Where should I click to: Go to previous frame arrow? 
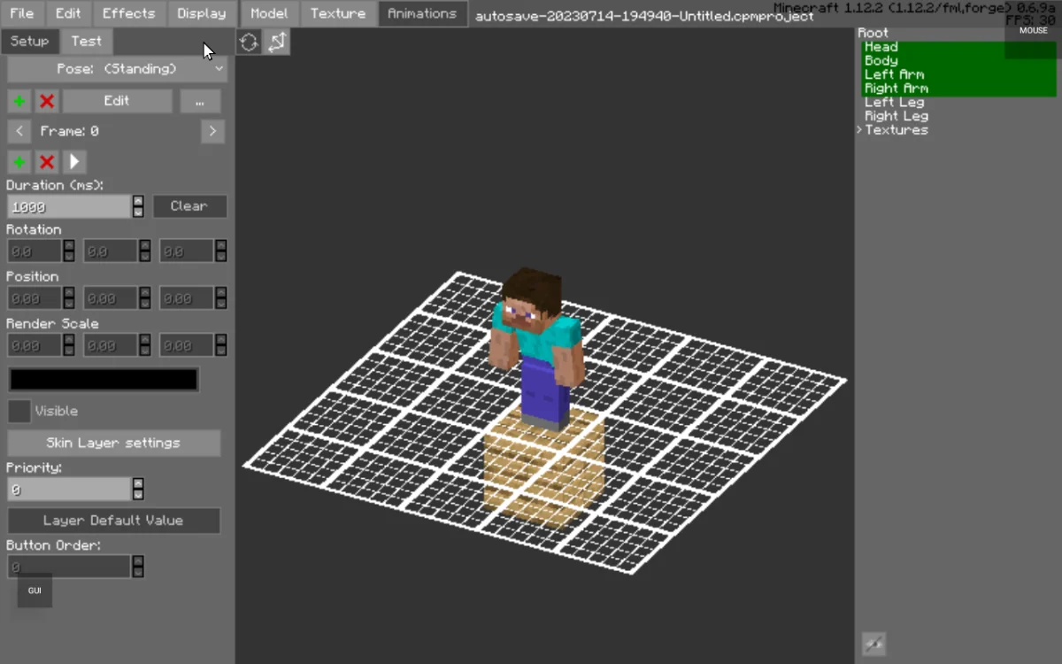[x=19, y=131]
